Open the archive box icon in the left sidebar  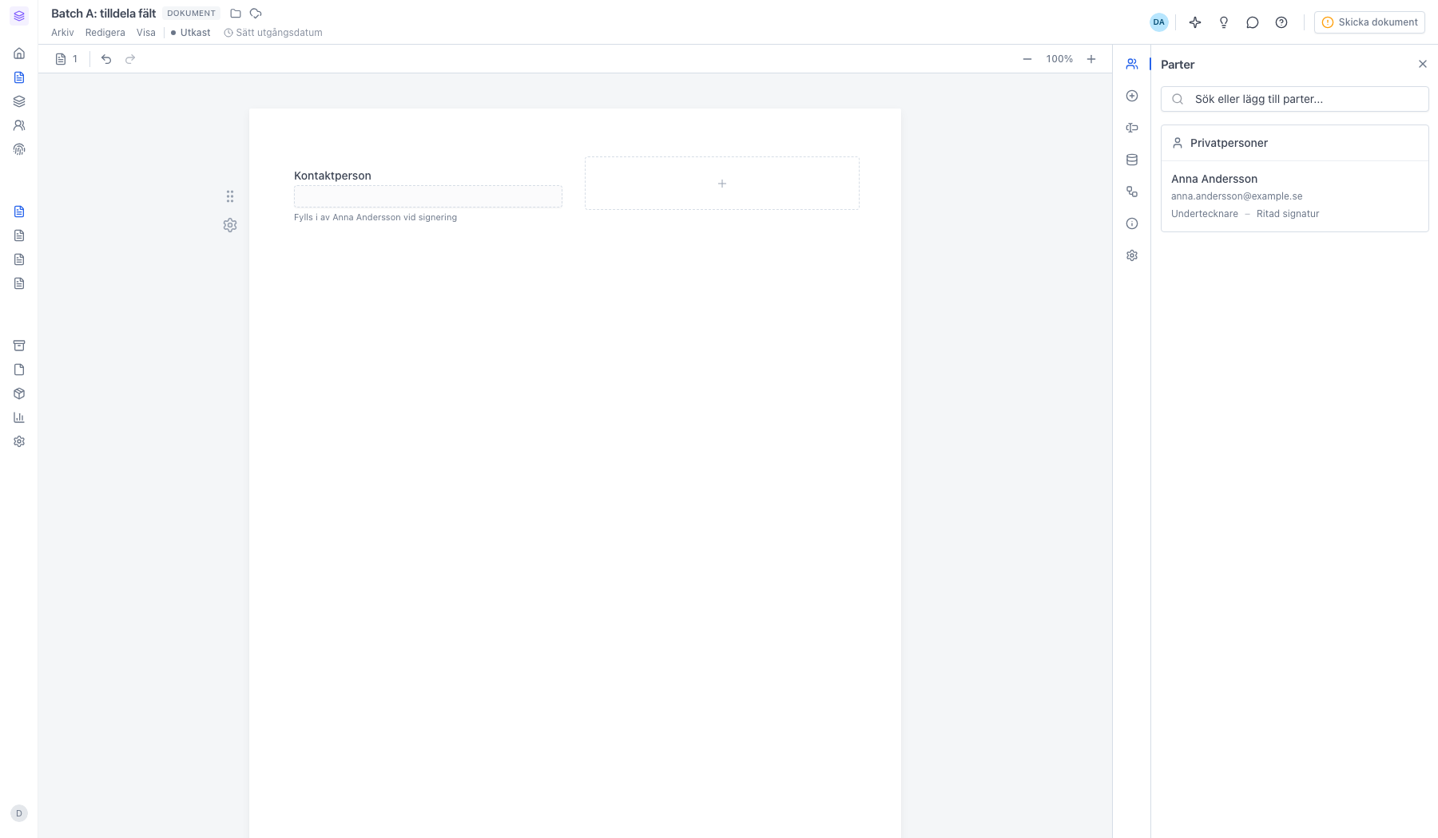[x=19, y=346]
